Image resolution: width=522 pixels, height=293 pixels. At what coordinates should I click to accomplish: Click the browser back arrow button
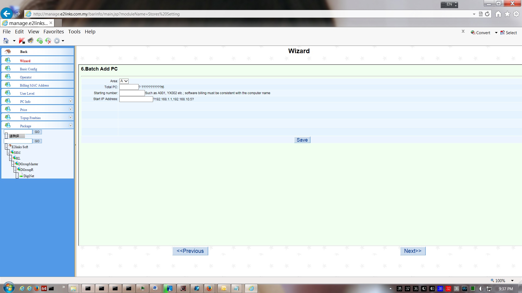point(7,14)
